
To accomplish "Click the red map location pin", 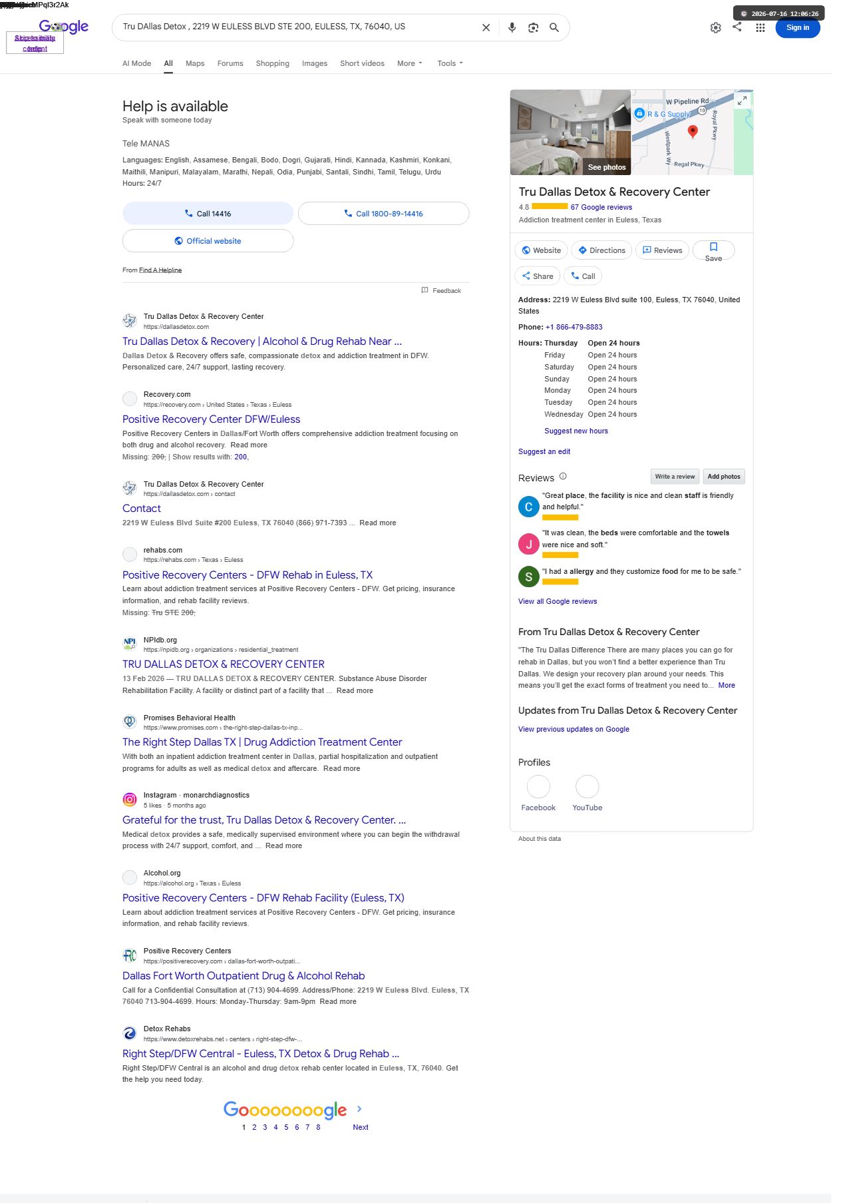I will (x=693, y=131).
